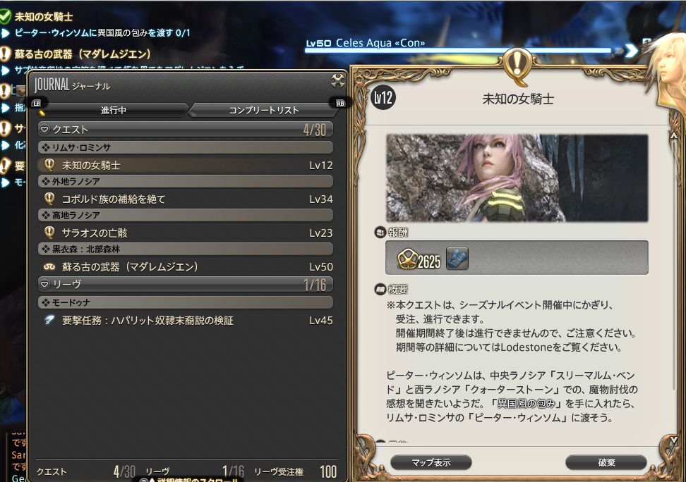Click the quest detail scrollbar down arrow

click(673, 439)
